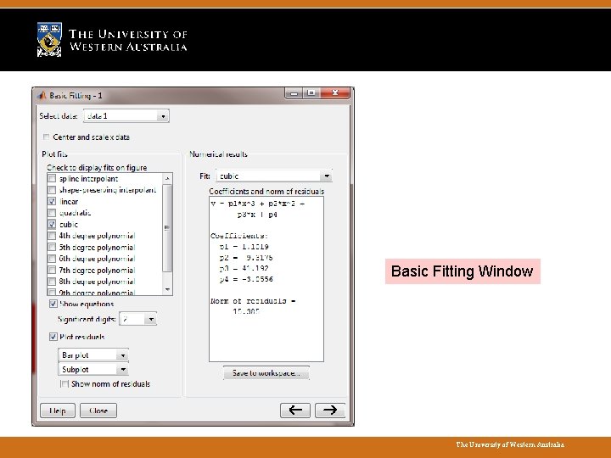Check the 7th degree polynomial fit

[52, 270]
